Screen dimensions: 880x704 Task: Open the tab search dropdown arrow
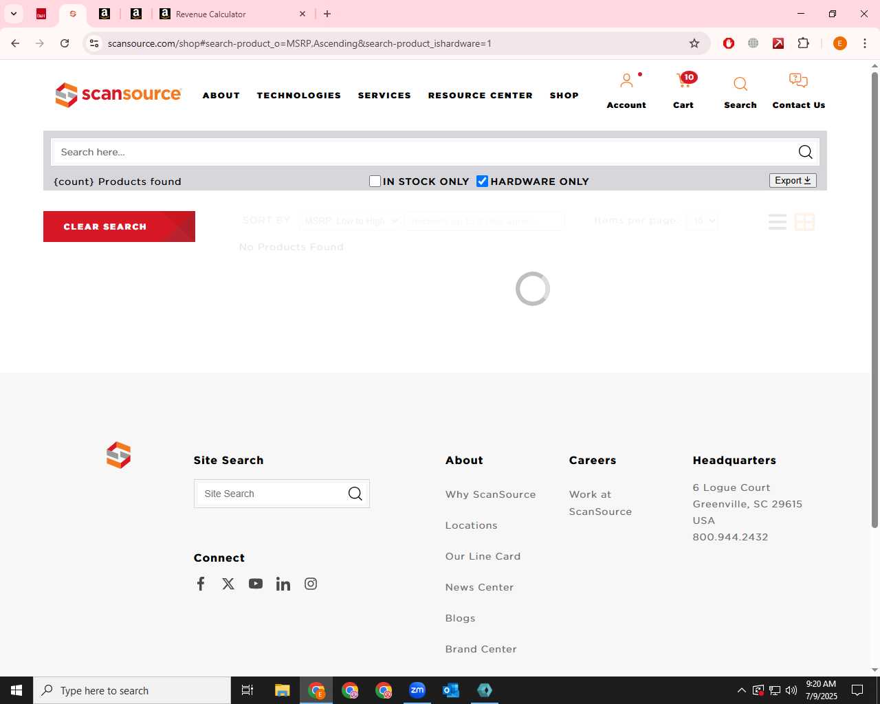pos(14,14)
